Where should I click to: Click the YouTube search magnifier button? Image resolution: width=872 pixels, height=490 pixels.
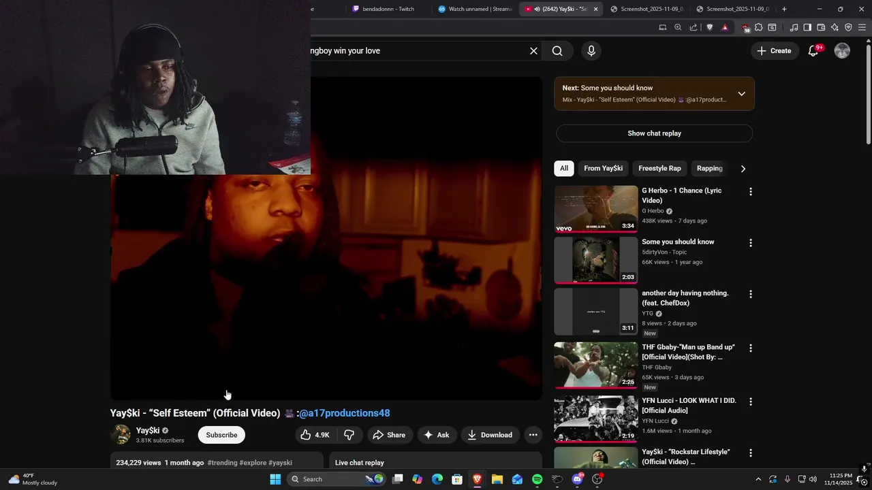[557, 51]
